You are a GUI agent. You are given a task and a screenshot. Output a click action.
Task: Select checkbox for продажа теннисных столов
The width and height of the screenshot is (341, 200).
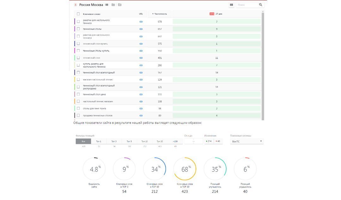78,116
